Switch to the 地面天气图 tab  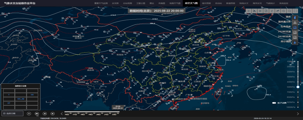tap(175, 4)
